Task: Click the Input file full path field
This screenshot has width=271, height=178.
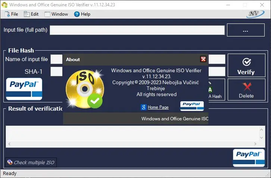Action: click(x=137, y=30)
